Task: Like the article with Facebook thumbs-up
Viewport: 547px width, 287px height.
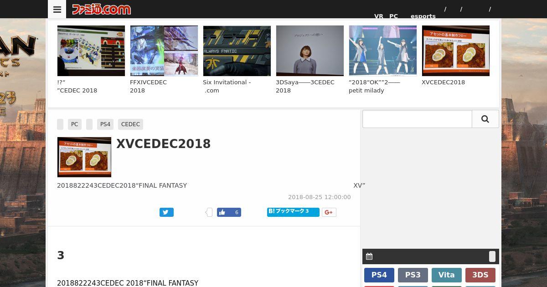Action: (229, 212)
